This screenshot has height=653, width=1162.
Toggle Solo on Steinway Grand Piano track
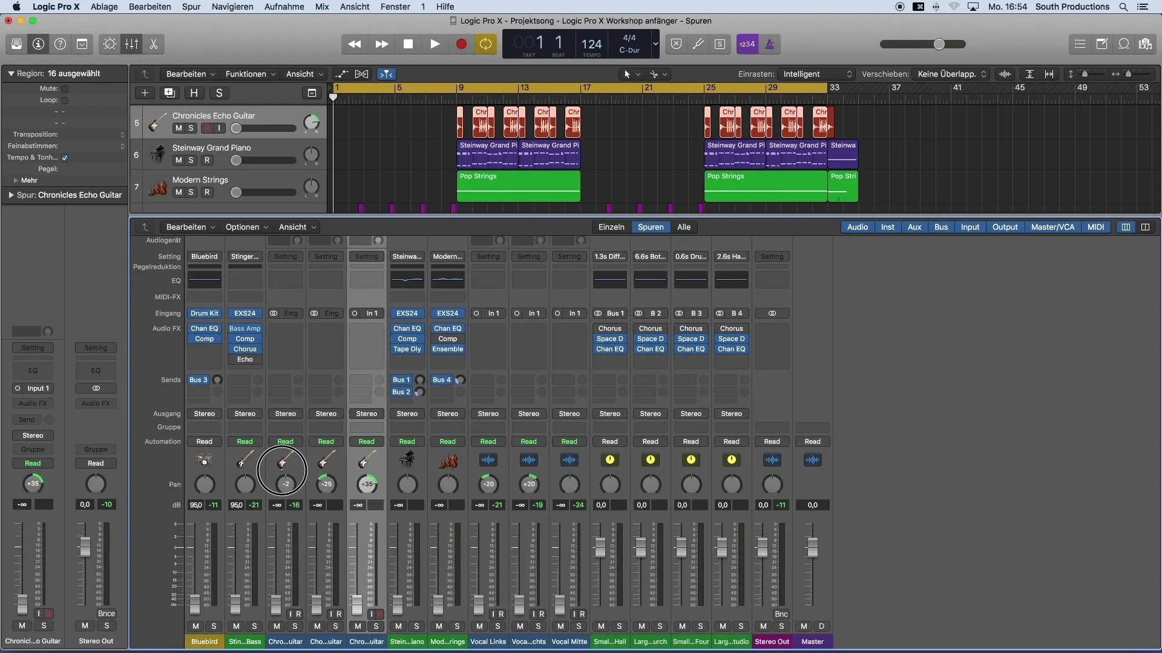[191, 160]
